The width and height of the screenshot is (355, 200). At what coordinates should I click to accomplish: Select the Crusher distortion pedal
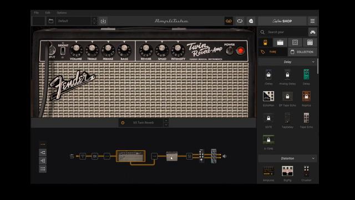[306, 171]
